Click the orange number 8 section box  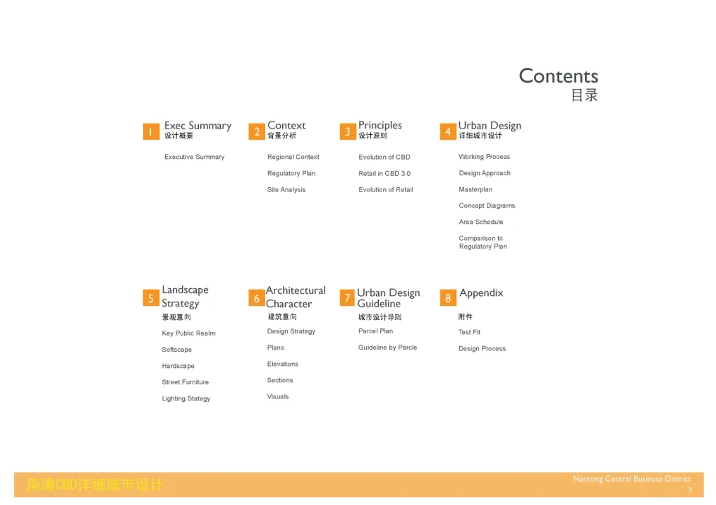tap(448, 298)
